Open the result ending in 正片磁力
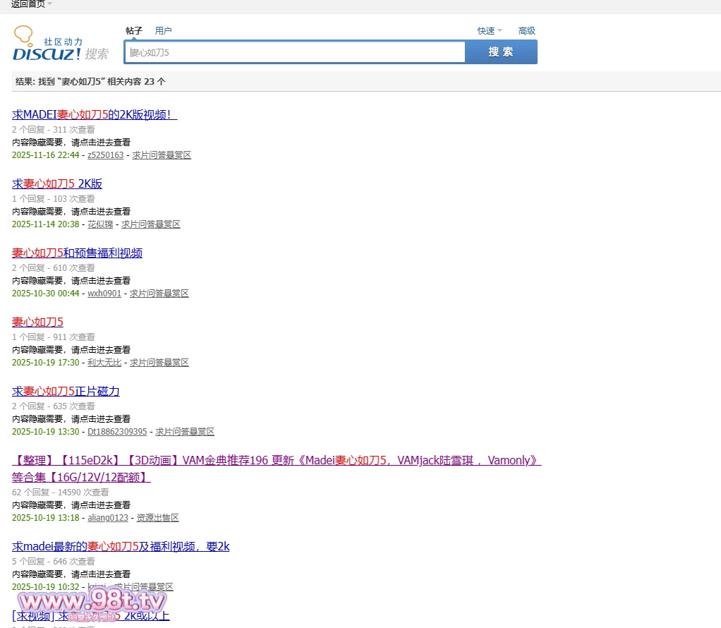Screen dimensions: 721x628 click(66, 392)
